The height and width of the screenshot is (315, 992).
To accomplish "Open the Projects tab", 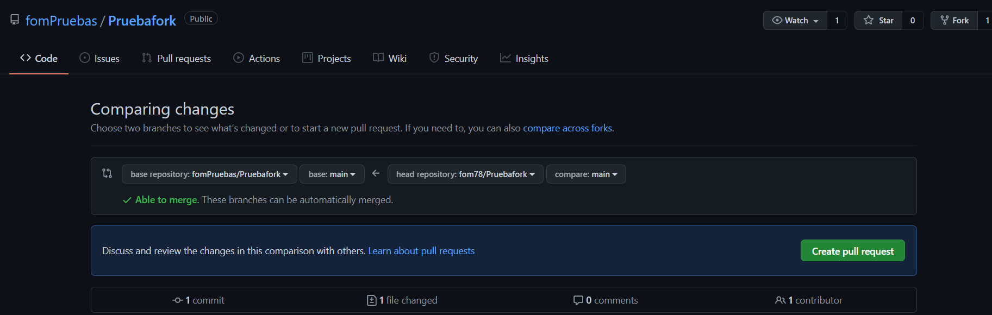I will coord(327,58).
